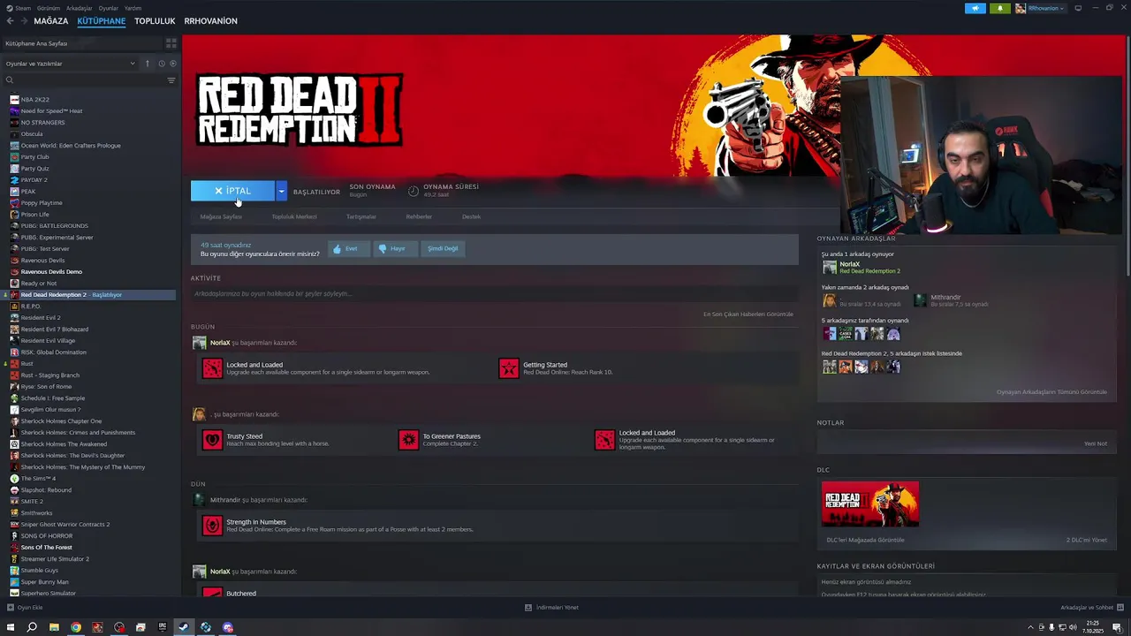Screen dimensions: 1131x636
Task: Open Trusty Steed achievement icon
Action: pyautogui.click(x=213, y=440)
